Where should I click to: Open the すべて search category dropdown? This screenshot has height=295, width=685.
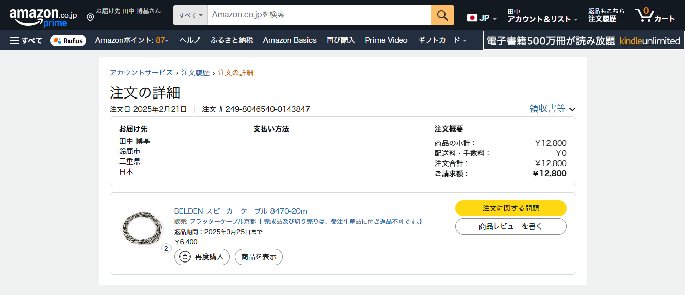click(190, 15)
